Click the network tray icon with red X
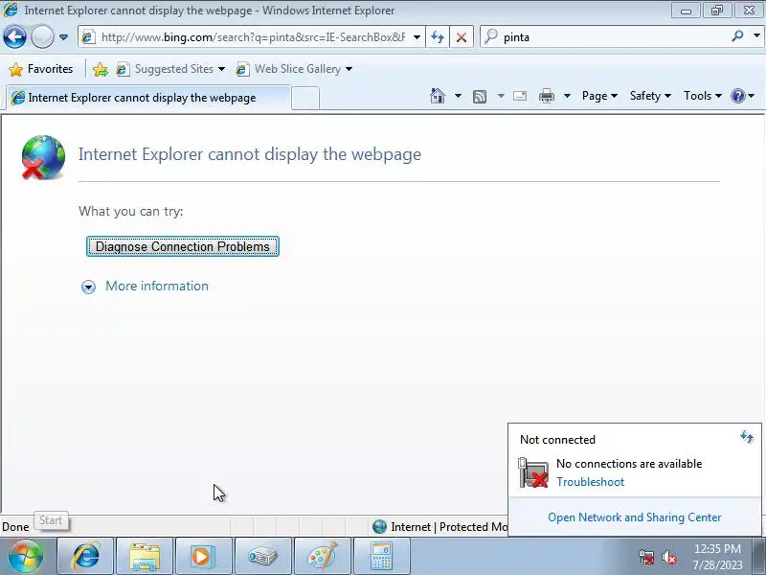The width and height of the screenshot is (766, 575). 645,557
